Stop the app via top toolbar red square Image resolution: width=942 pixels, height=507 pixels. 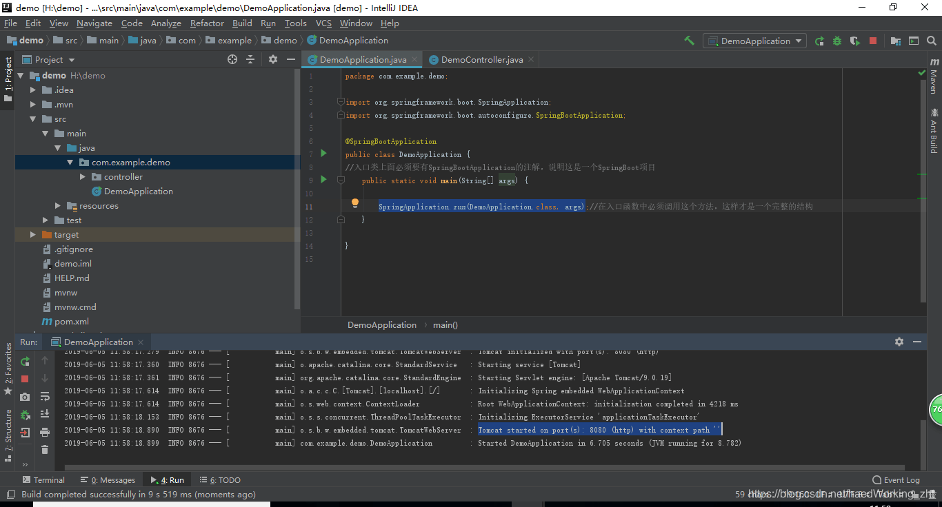coord(873,41)
